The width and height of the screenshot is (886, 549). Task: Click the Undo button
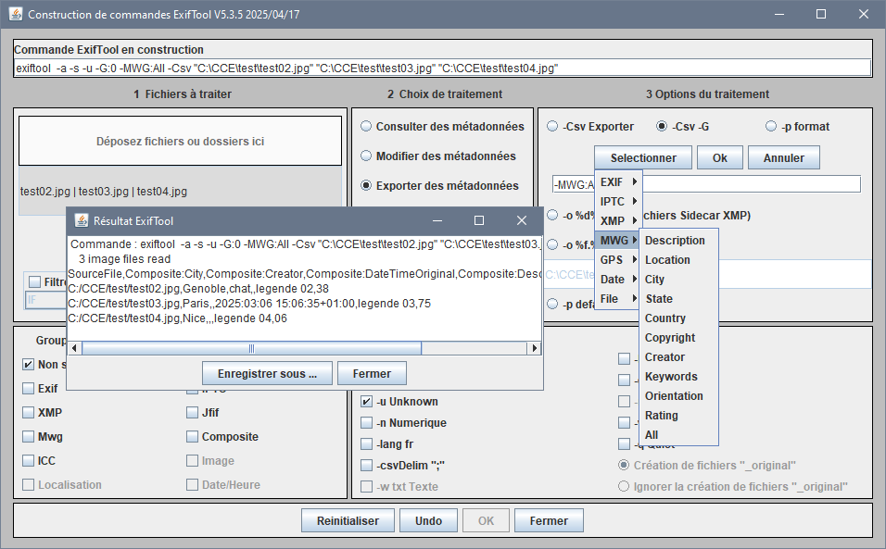pyautogui.click(x=428, y=521)
